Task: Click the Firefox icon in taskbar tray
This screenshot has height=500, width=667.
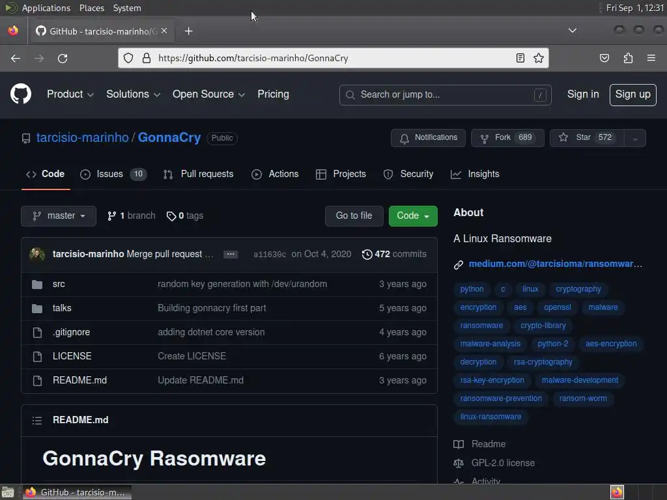Action: (x=617, y=492)
